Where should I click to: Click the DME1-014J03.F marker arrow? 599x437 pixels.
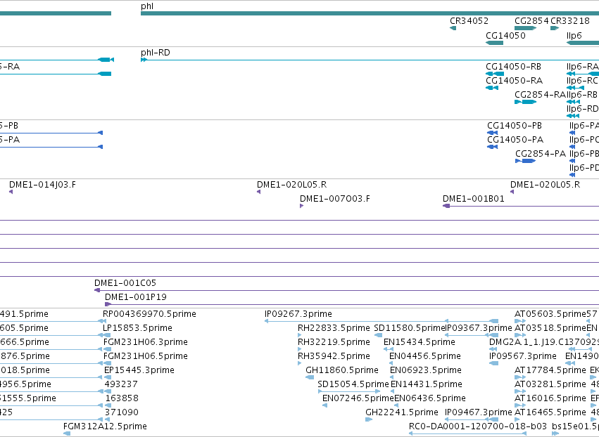point(11,192)
